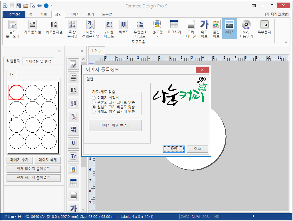293x221 pixels.
Task: Click the table icon in vertical toolbar
Action: [73, 182]
